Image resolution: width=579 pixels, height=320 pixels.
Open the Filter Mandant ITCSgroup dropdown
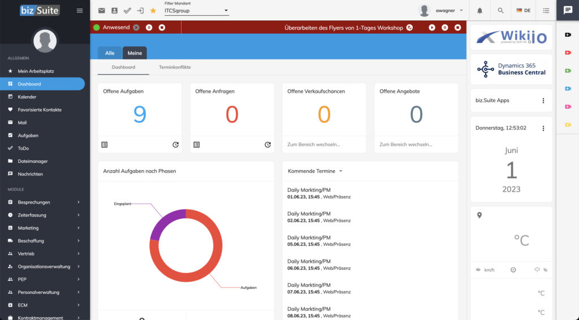[x=196, y=11]
